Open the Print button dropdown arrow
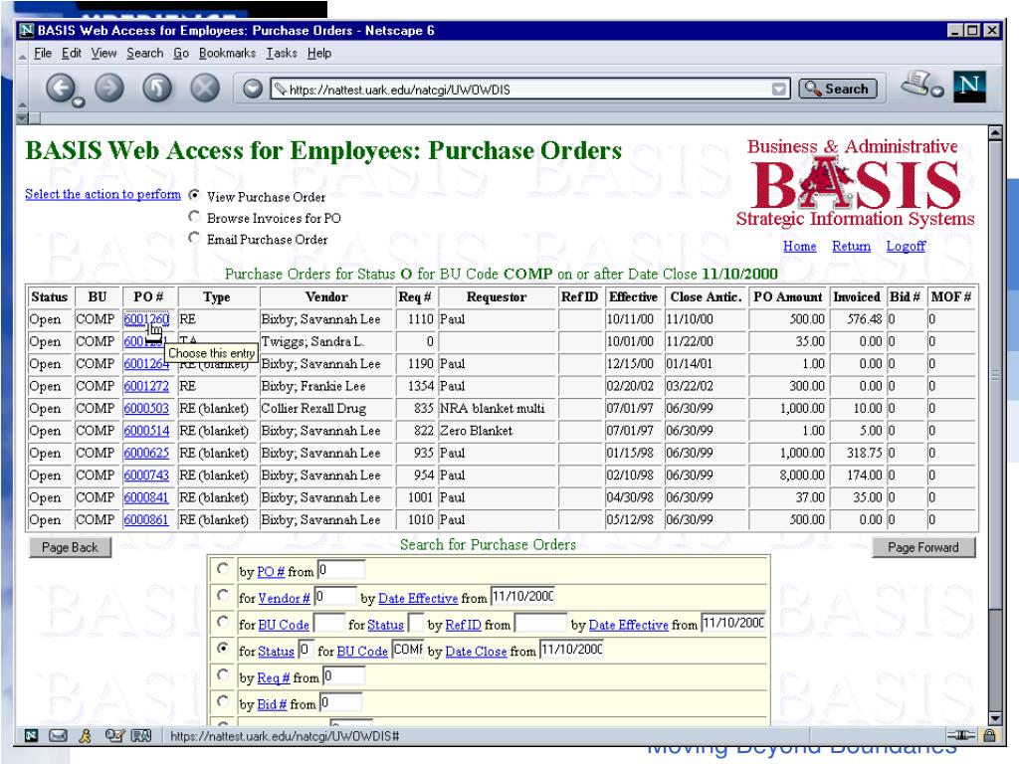The image size is (1019, 764). (937, 91)
